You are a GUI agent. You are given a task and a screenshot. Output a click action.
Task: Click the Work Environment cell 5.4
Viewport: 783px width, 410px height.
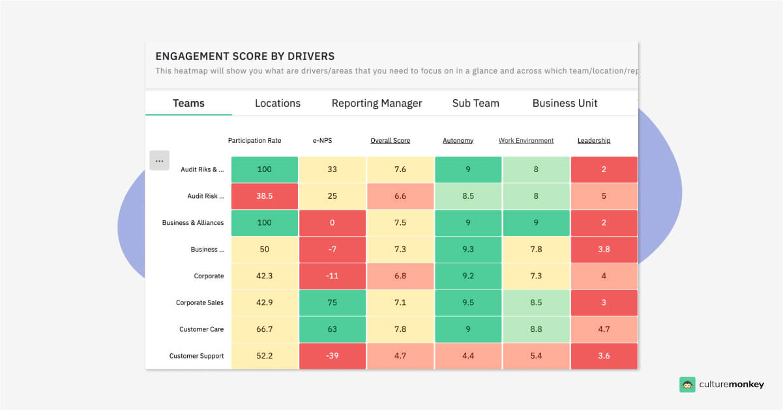(536, 356)
